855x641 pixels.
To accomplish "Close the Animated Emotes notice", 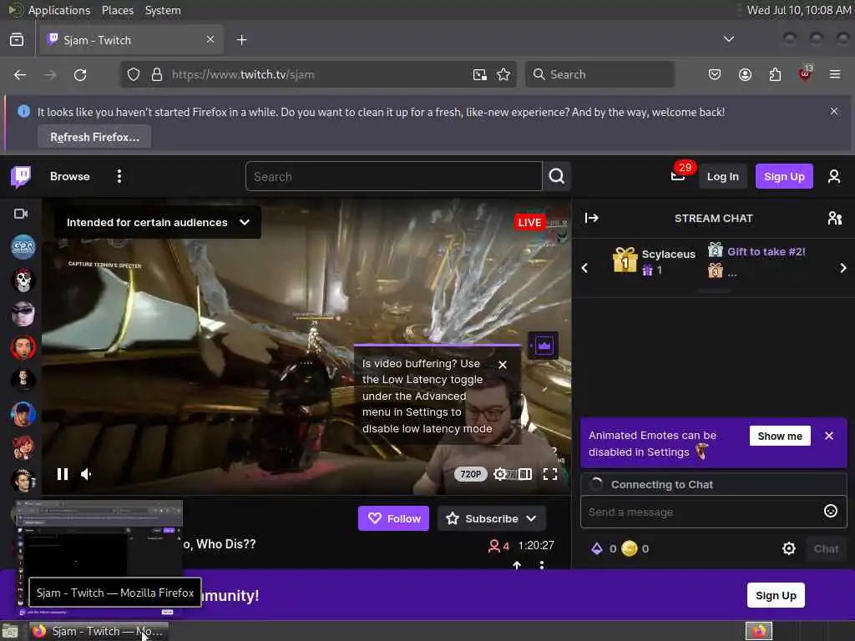I will coord(829,436).
